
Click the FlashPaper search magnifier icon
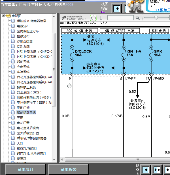[x=137, y=18]
